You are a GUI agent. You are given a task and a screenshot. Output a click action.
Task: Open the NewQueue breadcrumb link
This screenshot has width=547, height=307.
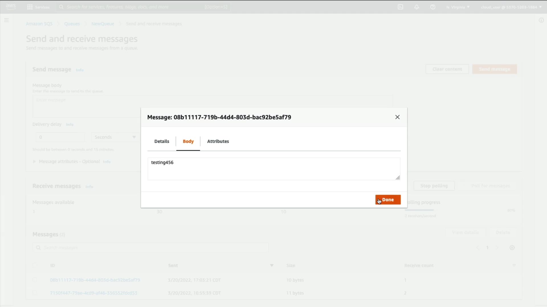103,24
